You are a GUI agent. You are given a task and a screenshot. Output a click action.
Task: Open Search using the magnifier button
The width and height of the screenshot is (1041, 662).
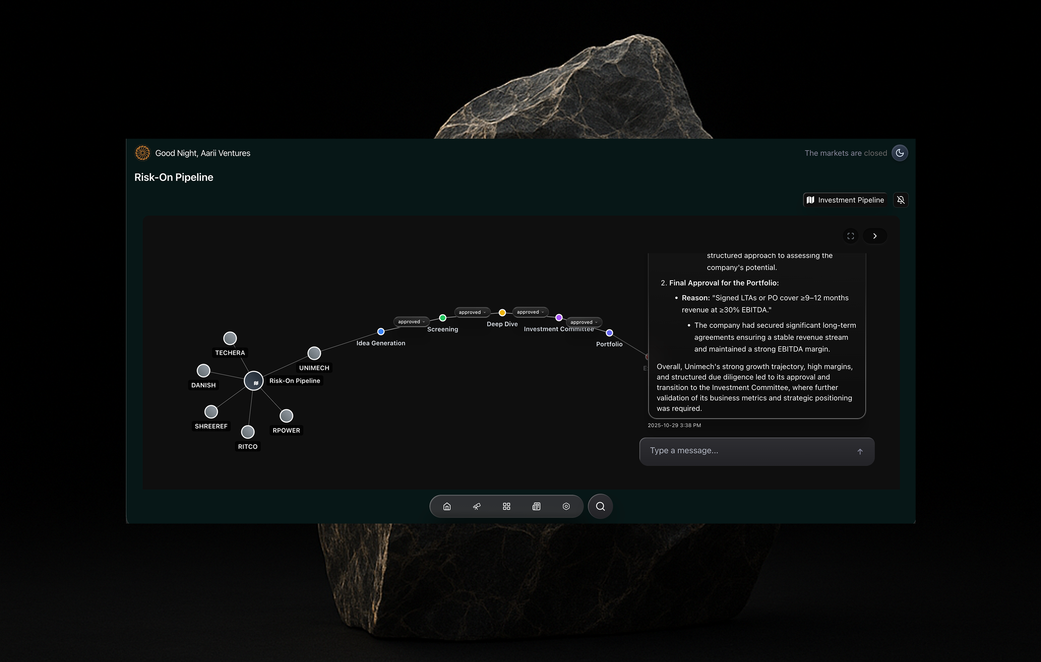point(600,506)
